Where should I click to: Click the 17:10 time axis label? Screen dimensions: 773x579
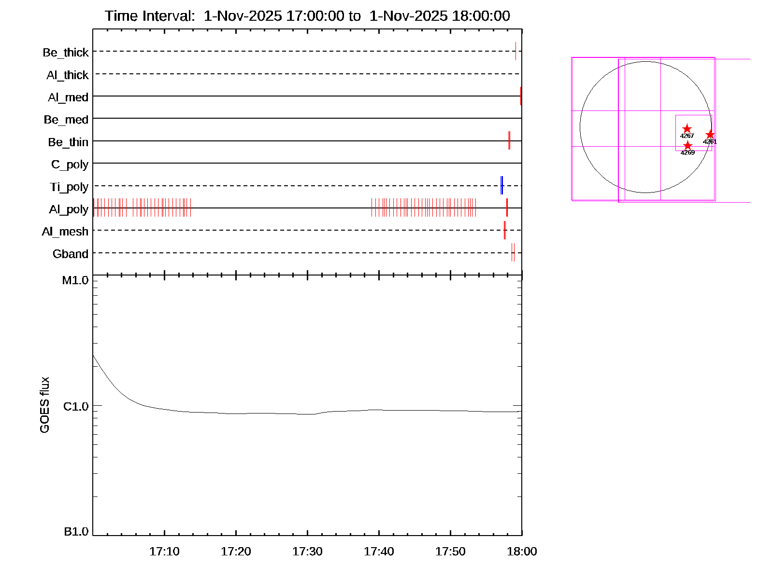(x=164, y=551)
